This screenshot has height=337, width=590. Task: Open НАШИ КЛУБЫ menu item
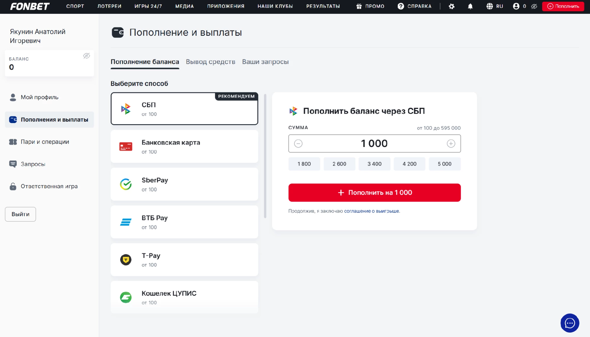(275, 6)
